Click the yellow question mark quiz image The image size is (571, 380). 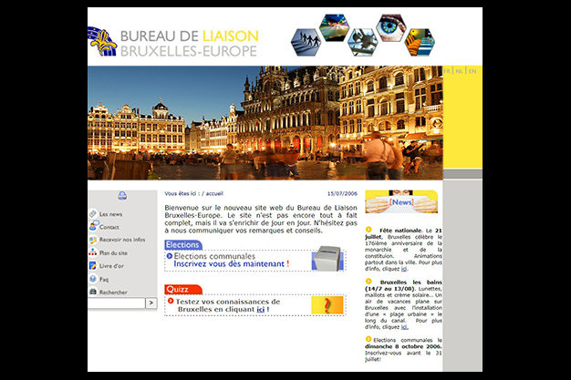pos(327,305)
